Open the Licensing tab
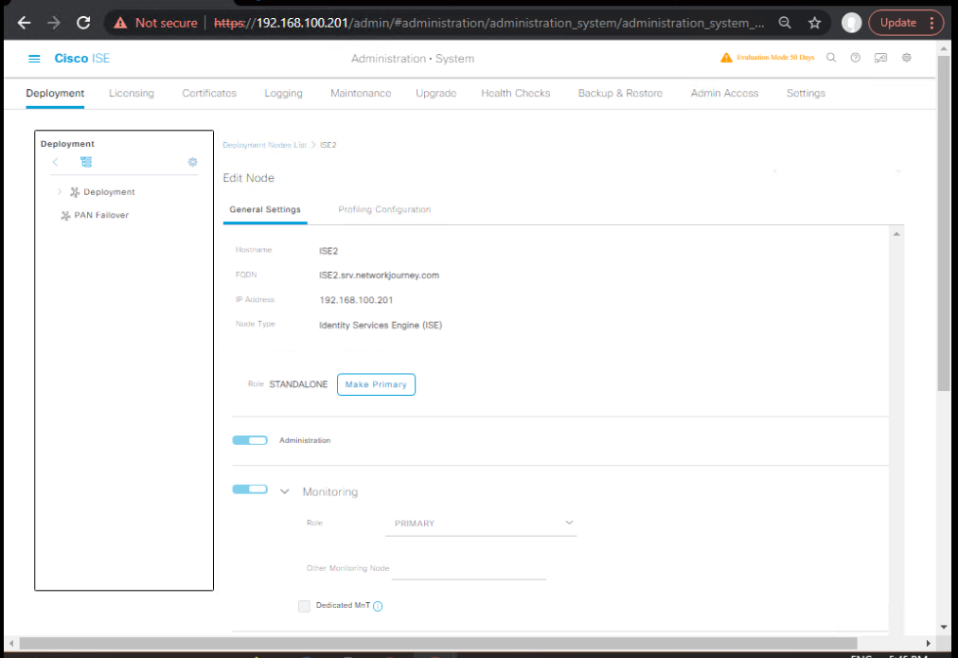Screen dimensions: 958x658 (132, 93)
